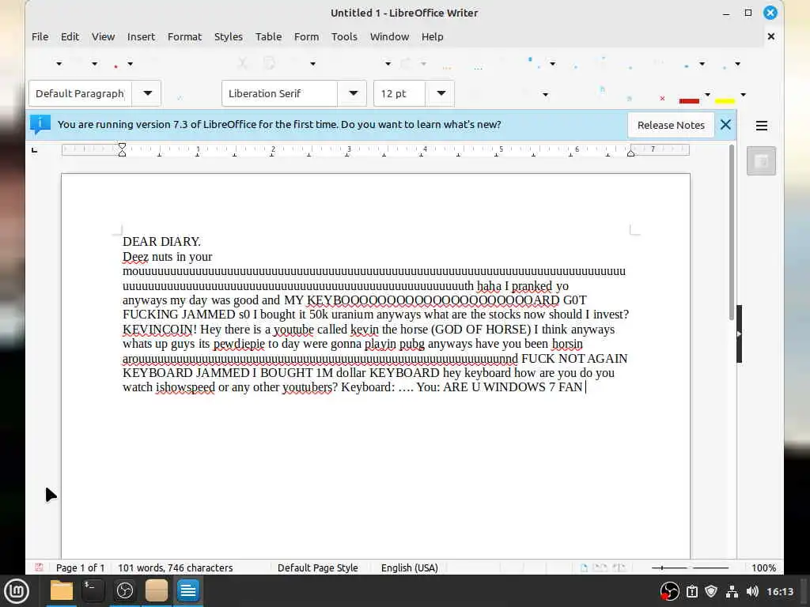Open the shield security tray icon
The height and width of the screenshot is (607, 810).
[711, 591]
